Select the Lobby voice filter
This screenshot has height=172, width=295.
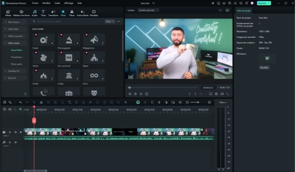click(x=69, y=75)
